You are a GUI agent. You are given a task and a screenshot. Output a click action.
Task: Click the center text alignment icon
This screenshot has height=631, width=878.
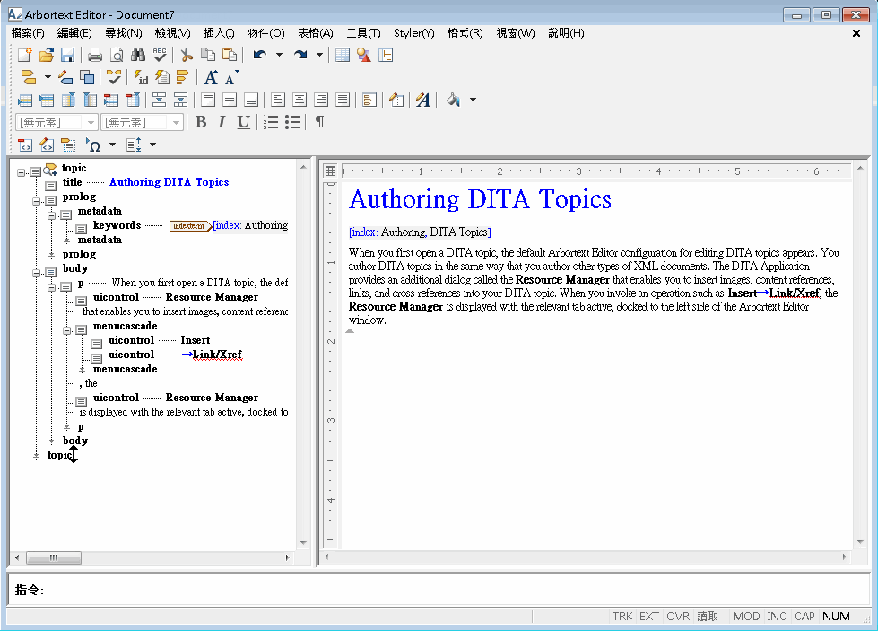click(x=300, y=100)
